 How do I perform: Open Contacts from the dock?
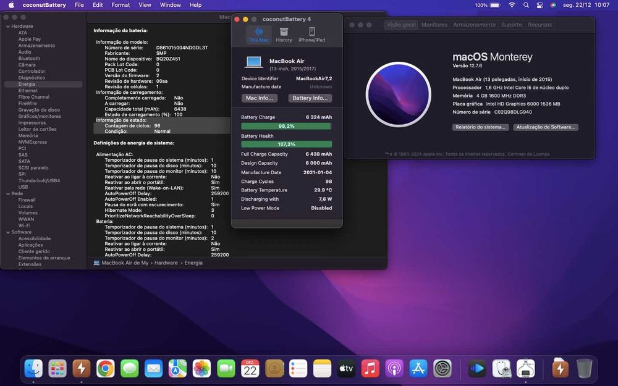point(274,369)
